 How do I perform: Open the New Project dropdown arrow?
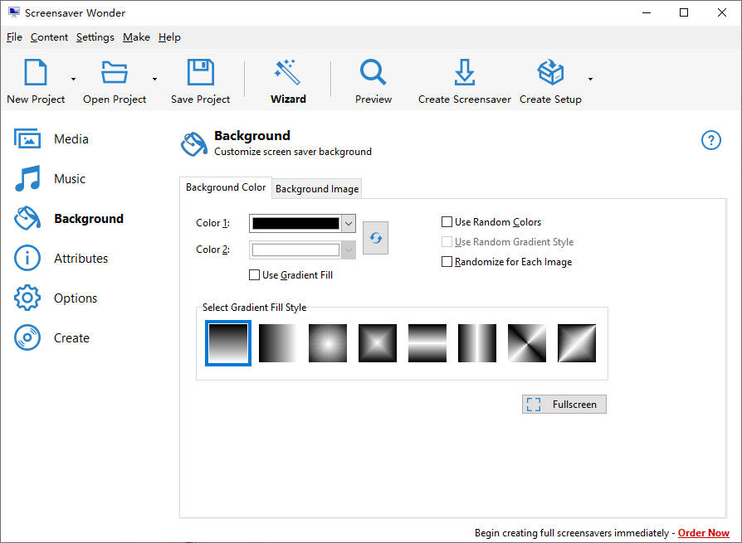(x=73, y=80)
